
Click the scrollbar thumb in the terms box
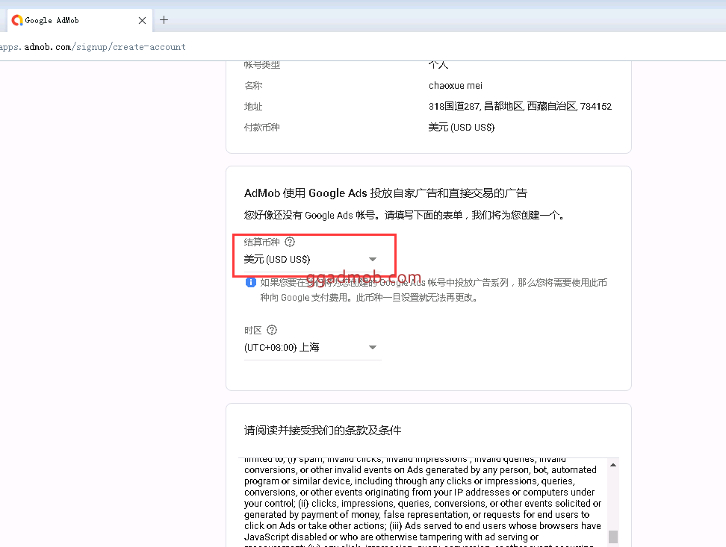pos(613,537)
